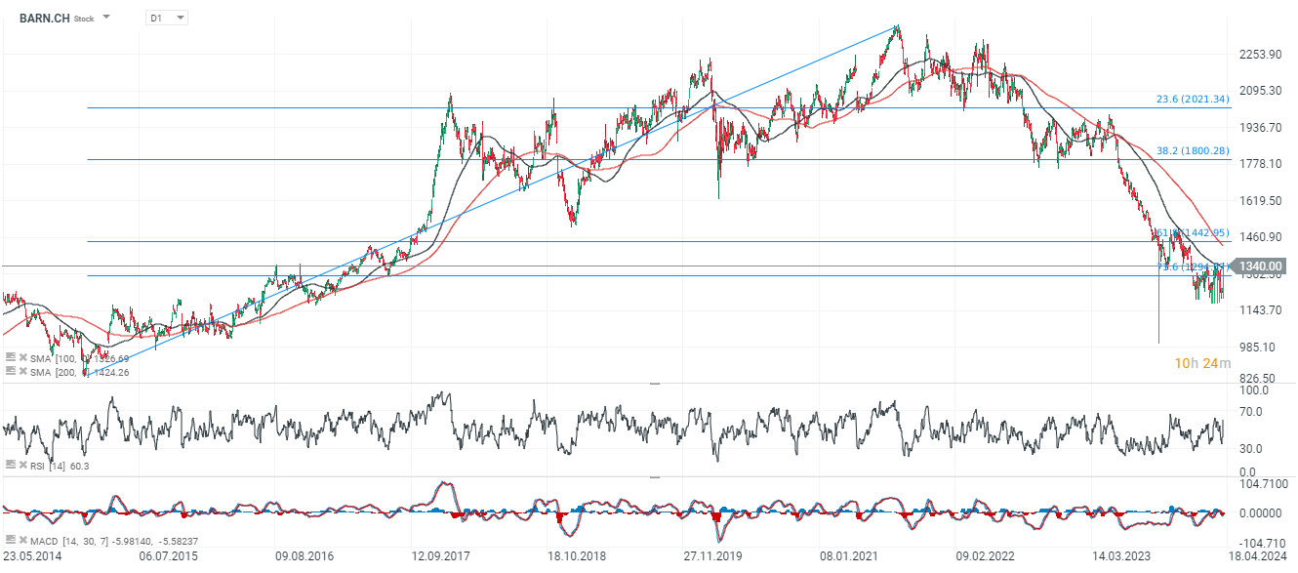Click price axis value 2253.90

tap(1260, 54)
